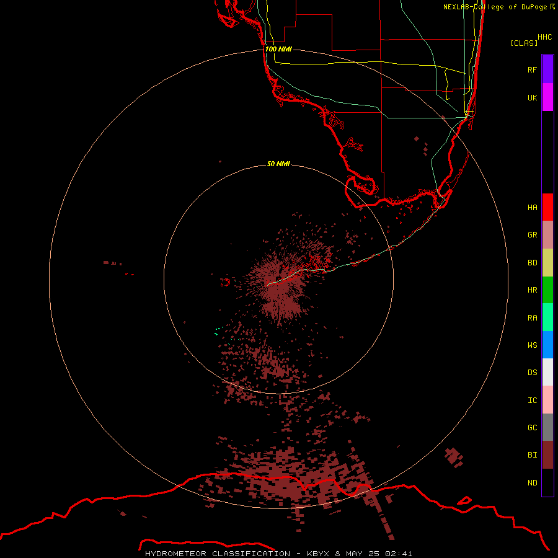Select the IC light-pink legend swatch
Image resolution: width=558 pixels, height=558 pixels.
tap(547, 400)
